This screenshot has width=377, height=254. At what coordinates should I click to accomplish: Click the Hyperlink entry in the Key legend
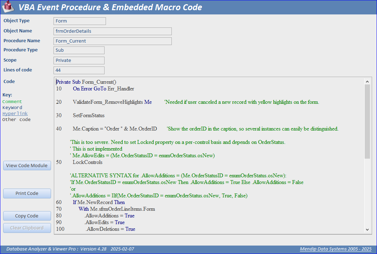point(15,113)
